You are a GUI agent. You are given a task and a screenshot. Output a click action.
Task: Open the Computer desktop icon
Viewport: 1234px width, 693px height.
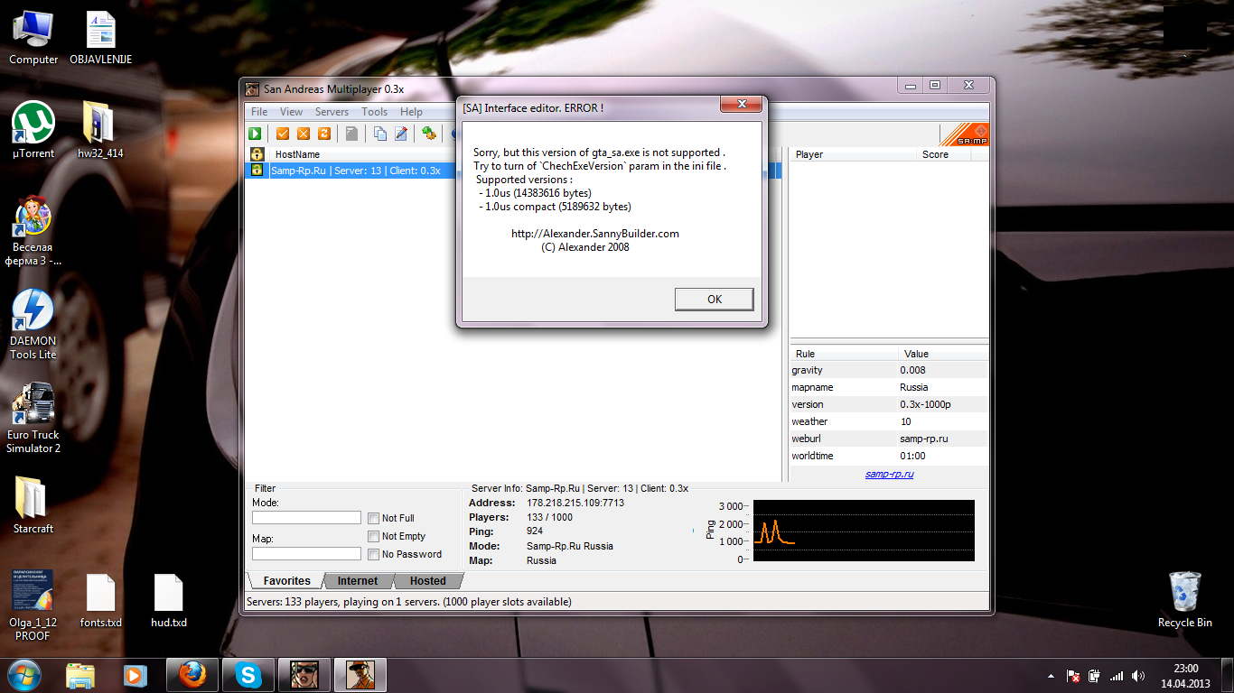[33, 38]
